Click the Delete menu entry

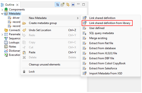pos(51,57)
